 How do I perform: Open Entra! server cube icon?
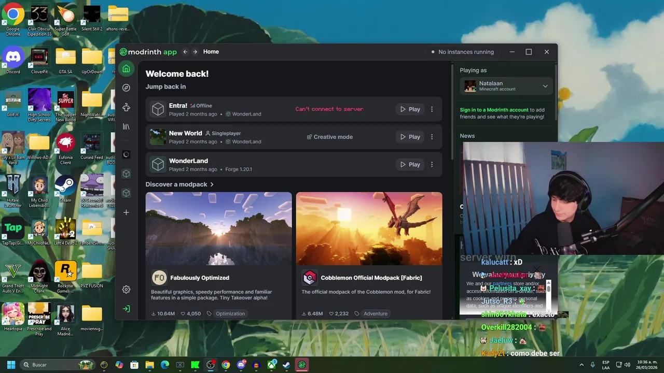[158, 109]
